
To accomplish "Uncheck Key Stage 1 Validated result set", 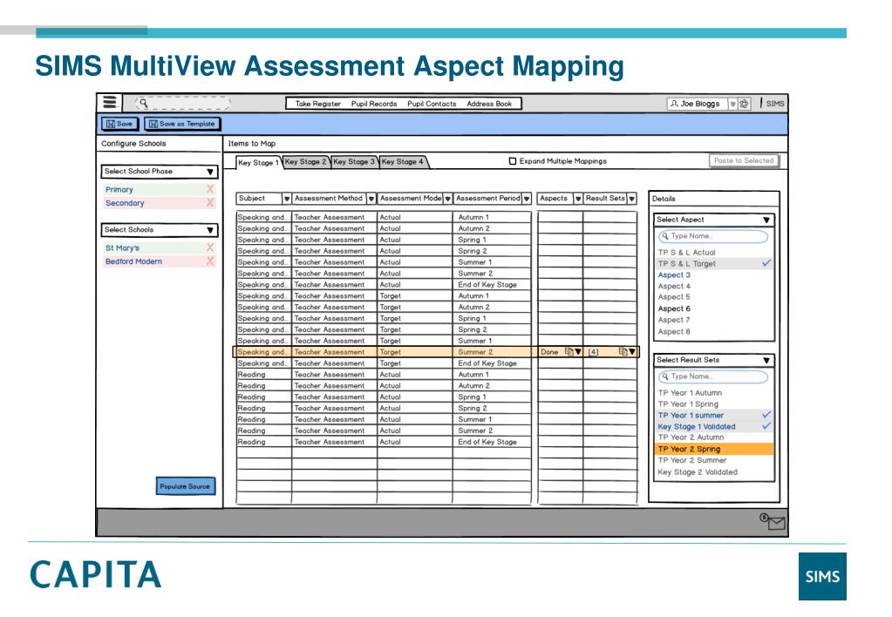I will tap(766, 426).
